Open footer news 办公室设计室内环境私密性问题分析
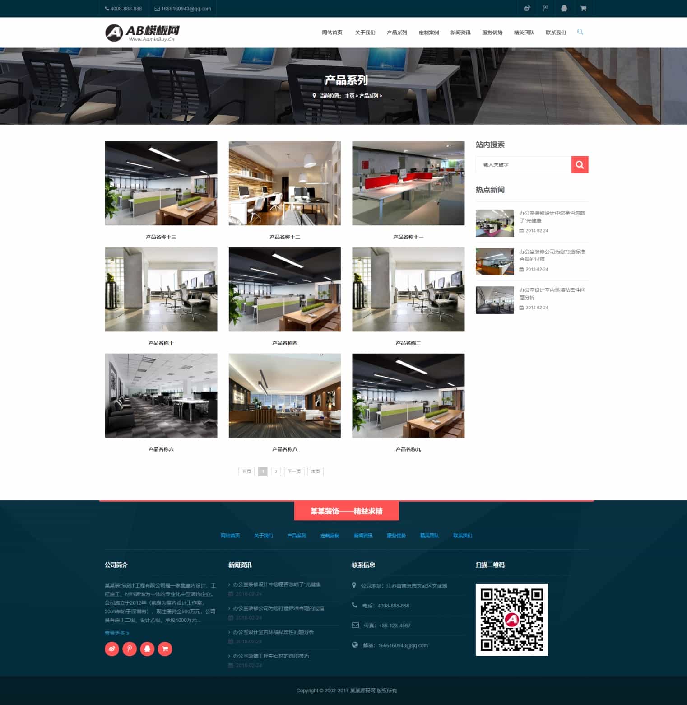 274,632
